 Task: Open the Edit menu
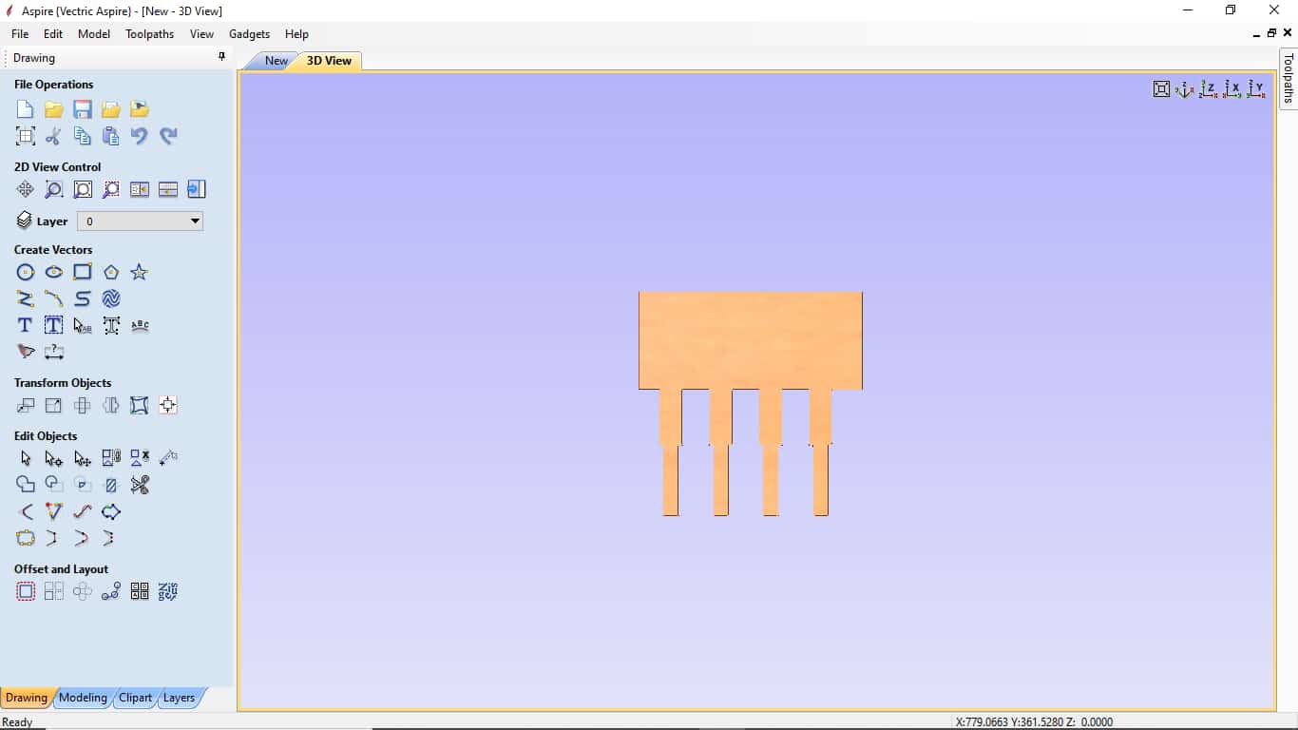click(x=53, y=33)
